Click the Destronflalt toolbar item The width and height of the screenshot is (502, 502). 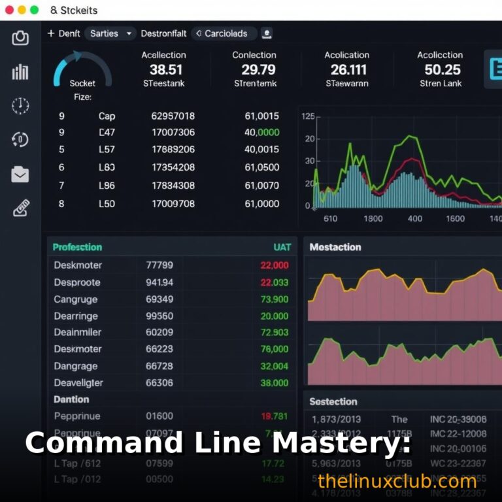pyautogui.click(x=163, y=33)
